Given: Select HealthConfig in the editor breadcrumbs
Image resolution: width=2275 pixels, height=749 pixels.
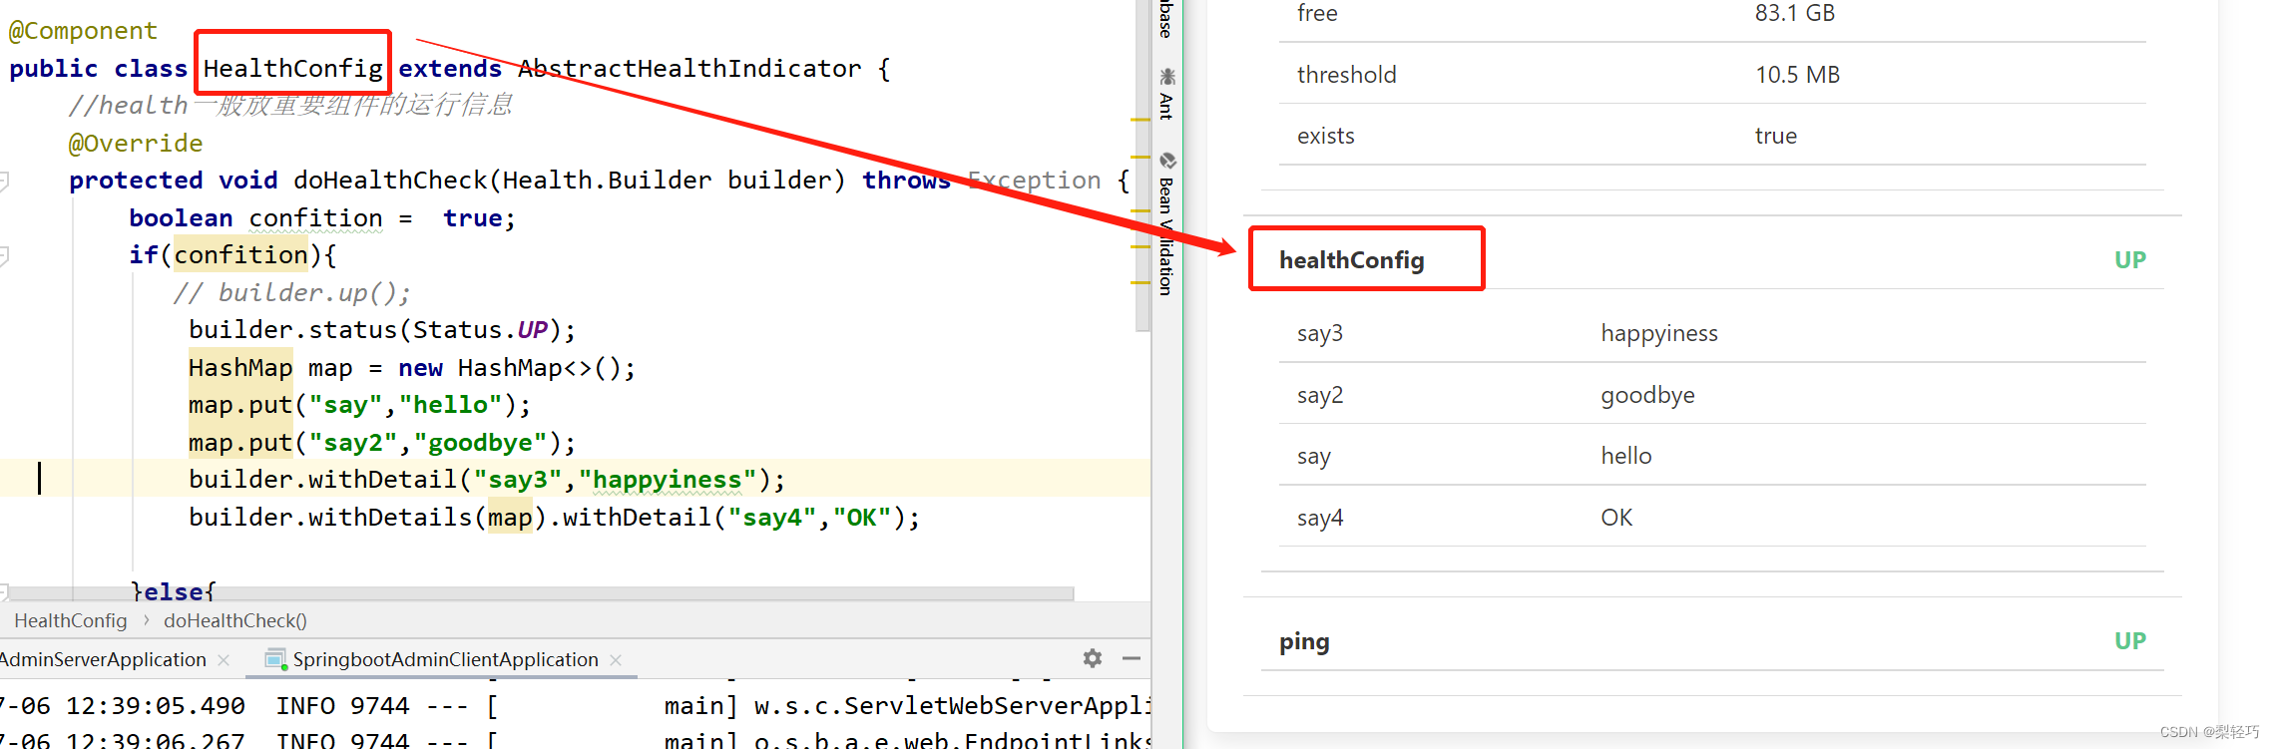Looking at the screenshot, I should 71,620.
